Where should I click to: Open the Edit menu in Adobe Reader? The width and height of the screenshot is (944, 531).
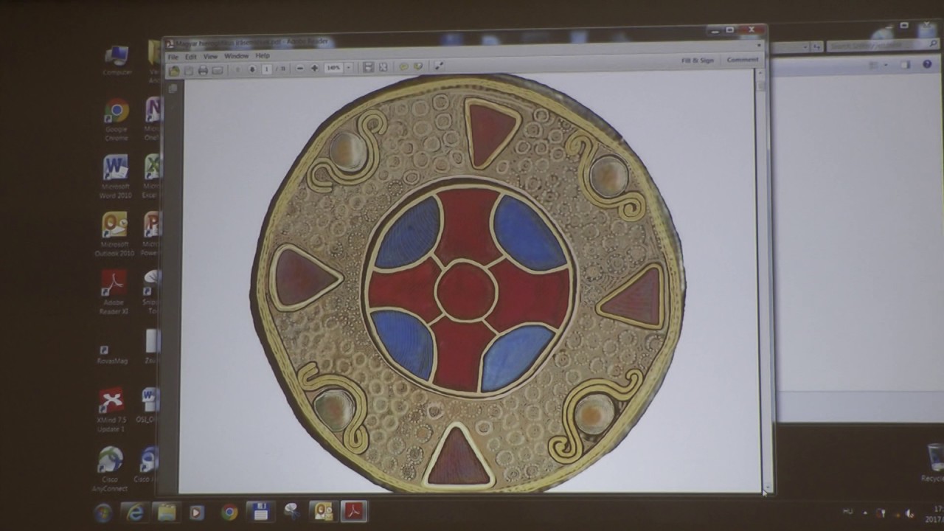[191, 57]
